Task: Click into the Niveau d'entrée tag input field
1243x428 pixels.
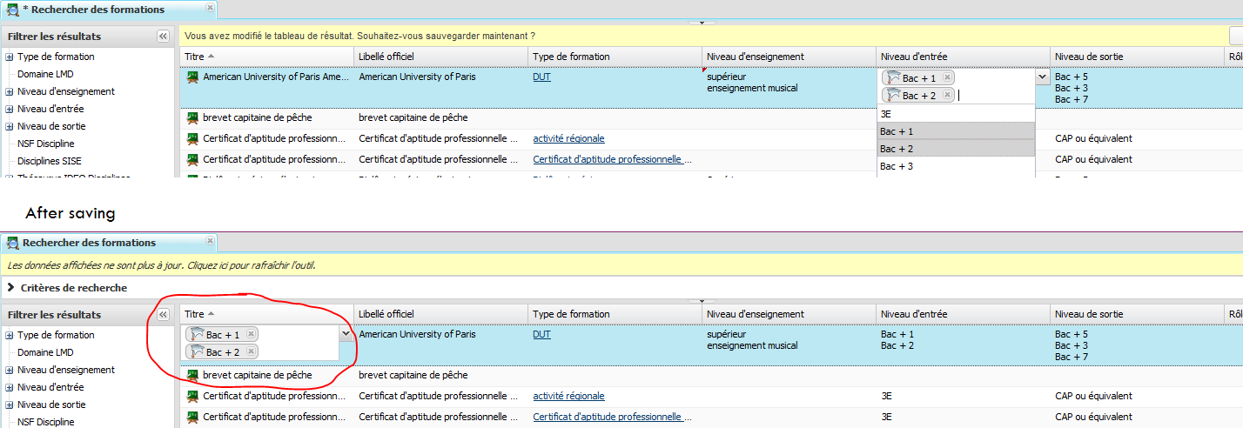Action: pyautogui.click(x=992, y=96)
